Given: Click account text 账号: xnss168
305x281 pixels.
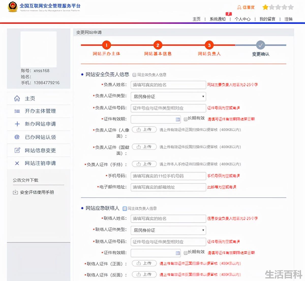Looking at the screenshot, I should [x=35, y=71].
